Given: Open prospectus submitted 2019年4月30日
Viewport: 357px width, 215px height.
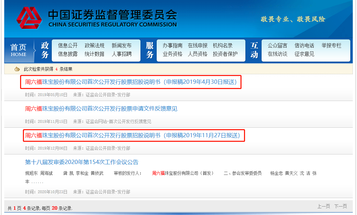Looking at the screenshot, I should coord(131,82).
